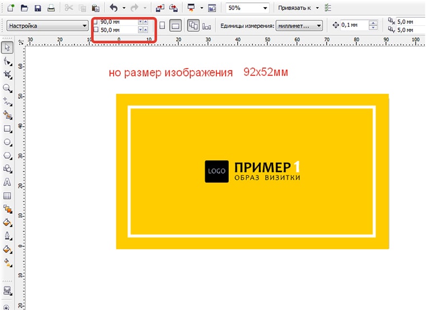Viewport: 442px width, 310px height.
Task: Click the black LOGO square on card
Action: tap(217, 171)
